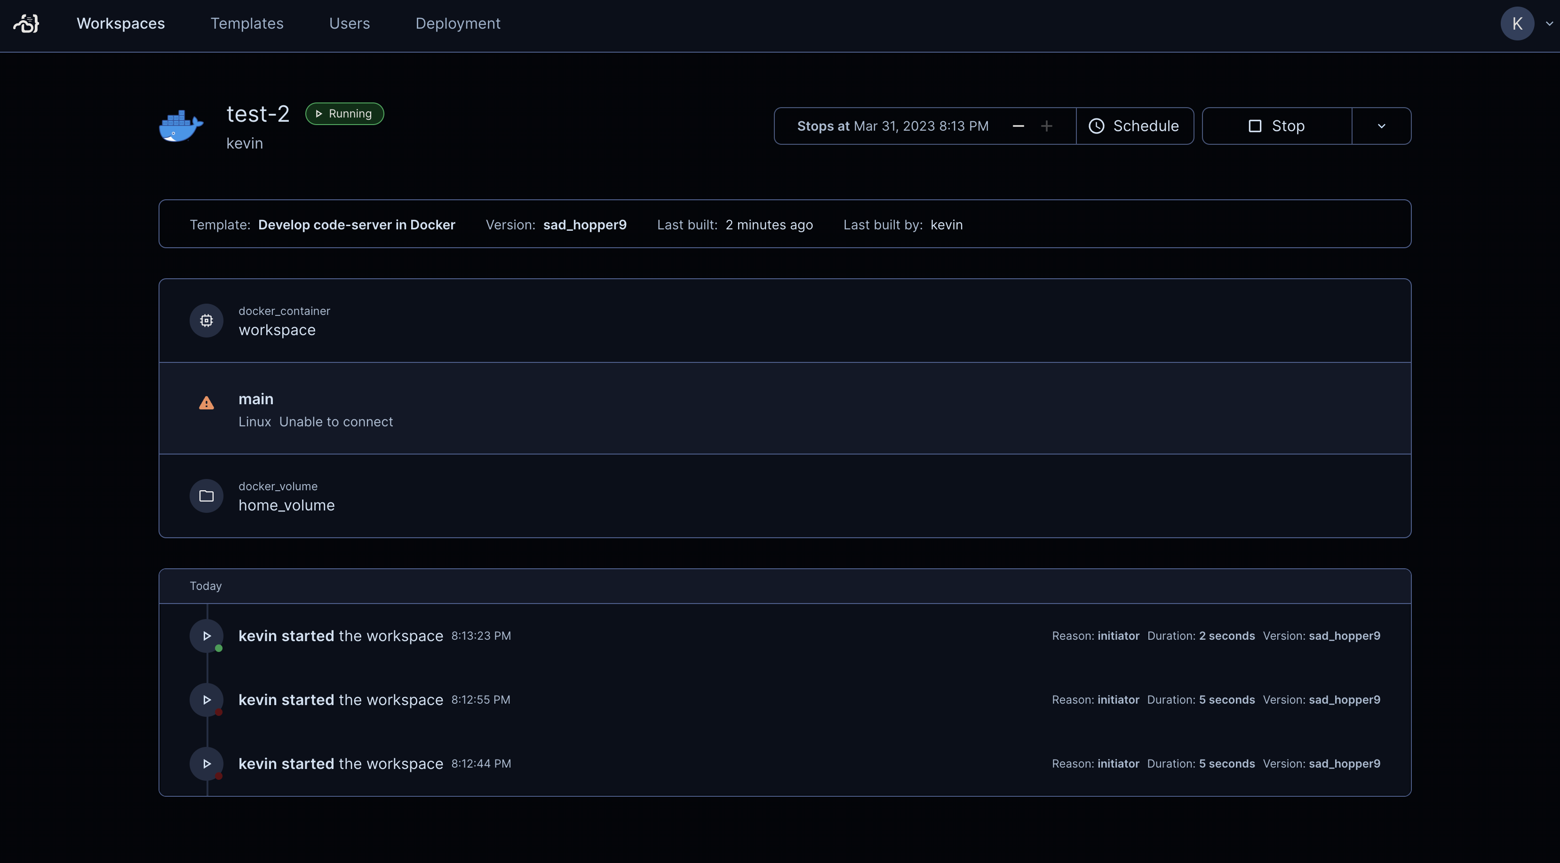Click the Running status badge

coord(344,113)
